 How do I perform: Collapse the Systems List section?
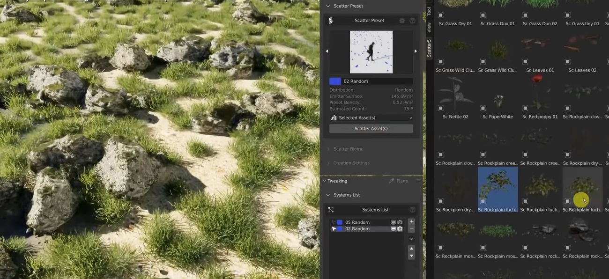(346, 195)
